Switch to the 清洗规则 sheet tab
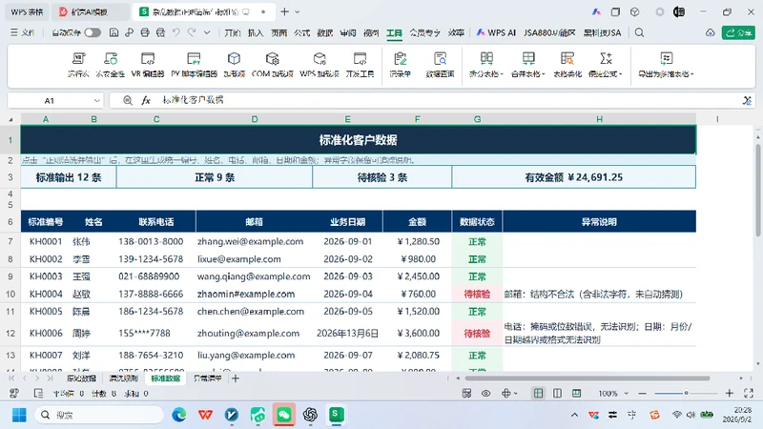This screenshot has width=763, height=429. [123, 378]
